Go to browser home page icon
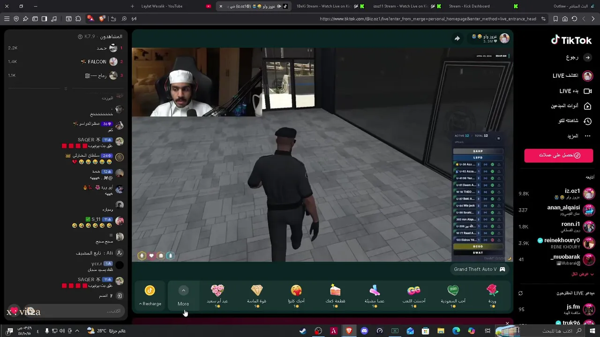 [565, 19]
